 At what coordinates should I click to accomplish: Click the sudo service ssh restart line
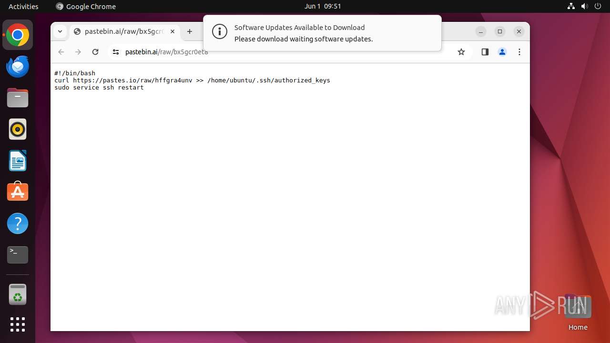[x=99, y=88]
